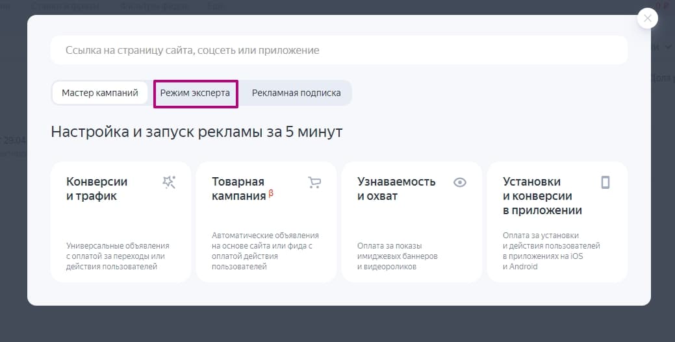Click text 'Оплата за установки и действия пользователей'
This screenshot has height=342, width=675.
[x=552, y=250]
